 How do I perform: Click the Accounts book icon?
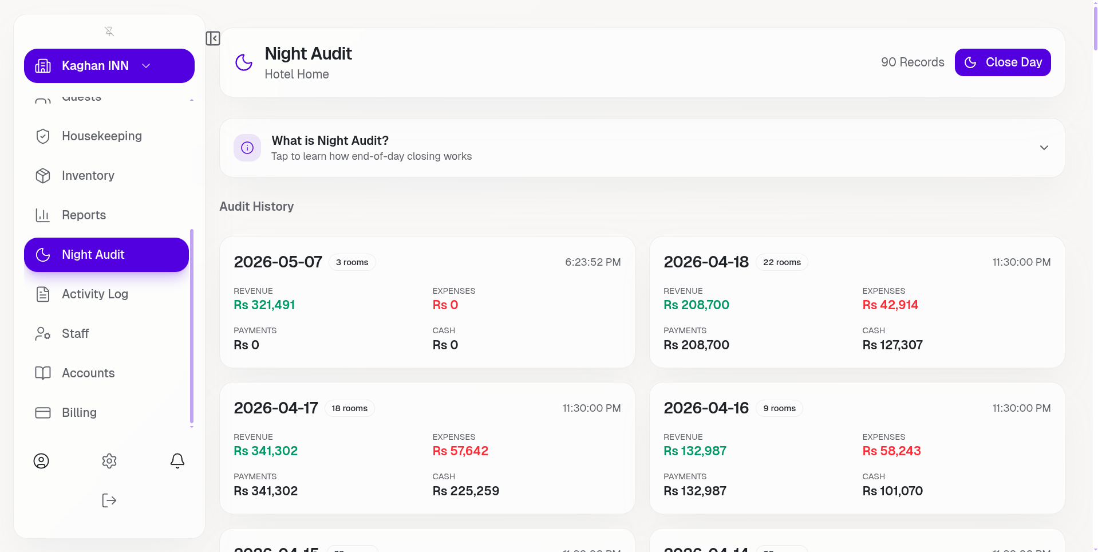coord(43,373)
